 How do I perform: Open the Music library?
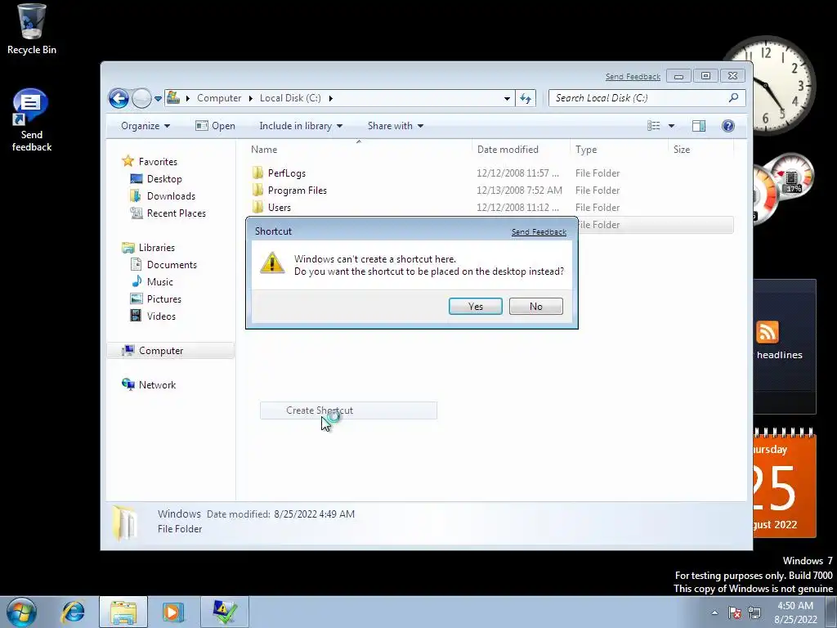(x=160, y=282)
